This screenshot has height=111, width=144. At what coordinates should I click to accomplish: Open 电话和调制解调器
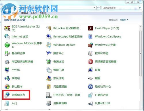(19, 62)
